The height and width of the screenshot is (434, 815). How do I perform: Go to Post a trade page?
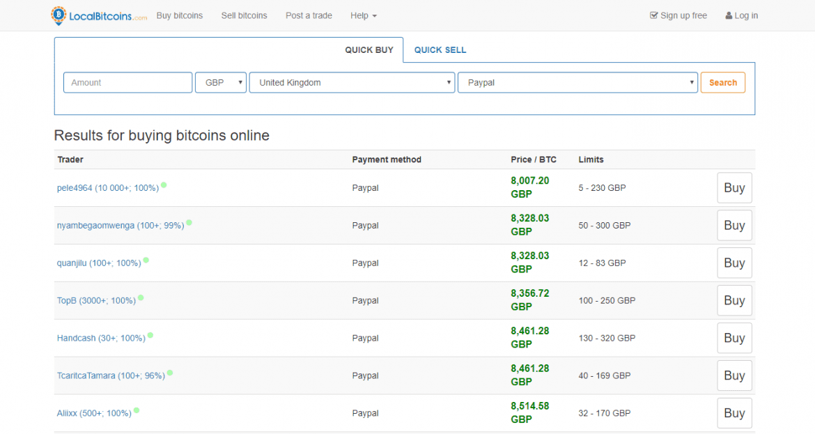(309, 15)
